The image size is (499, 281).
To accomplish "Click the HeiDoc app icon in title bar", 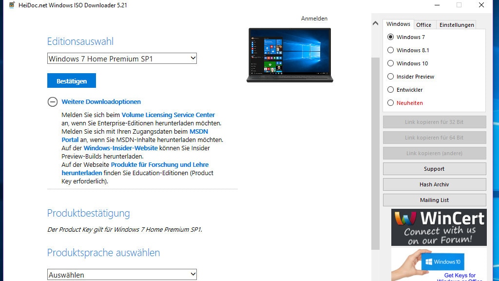I will (x=12, y=5).
